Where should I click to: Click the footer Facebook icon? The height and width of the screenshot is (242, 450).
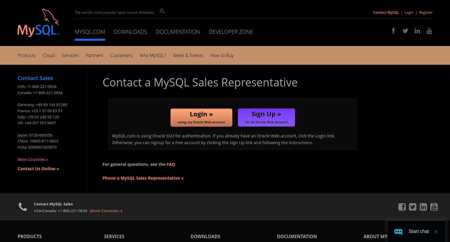pos(402,207)
